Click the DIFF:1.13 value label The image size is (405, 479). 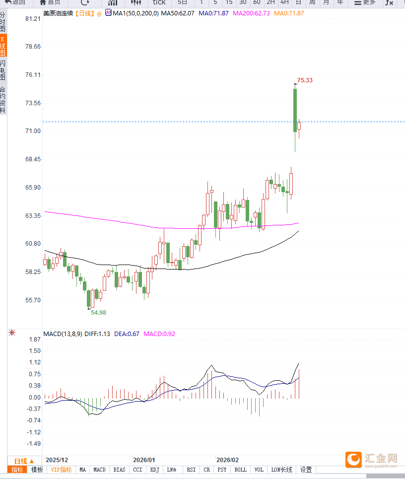97,334
